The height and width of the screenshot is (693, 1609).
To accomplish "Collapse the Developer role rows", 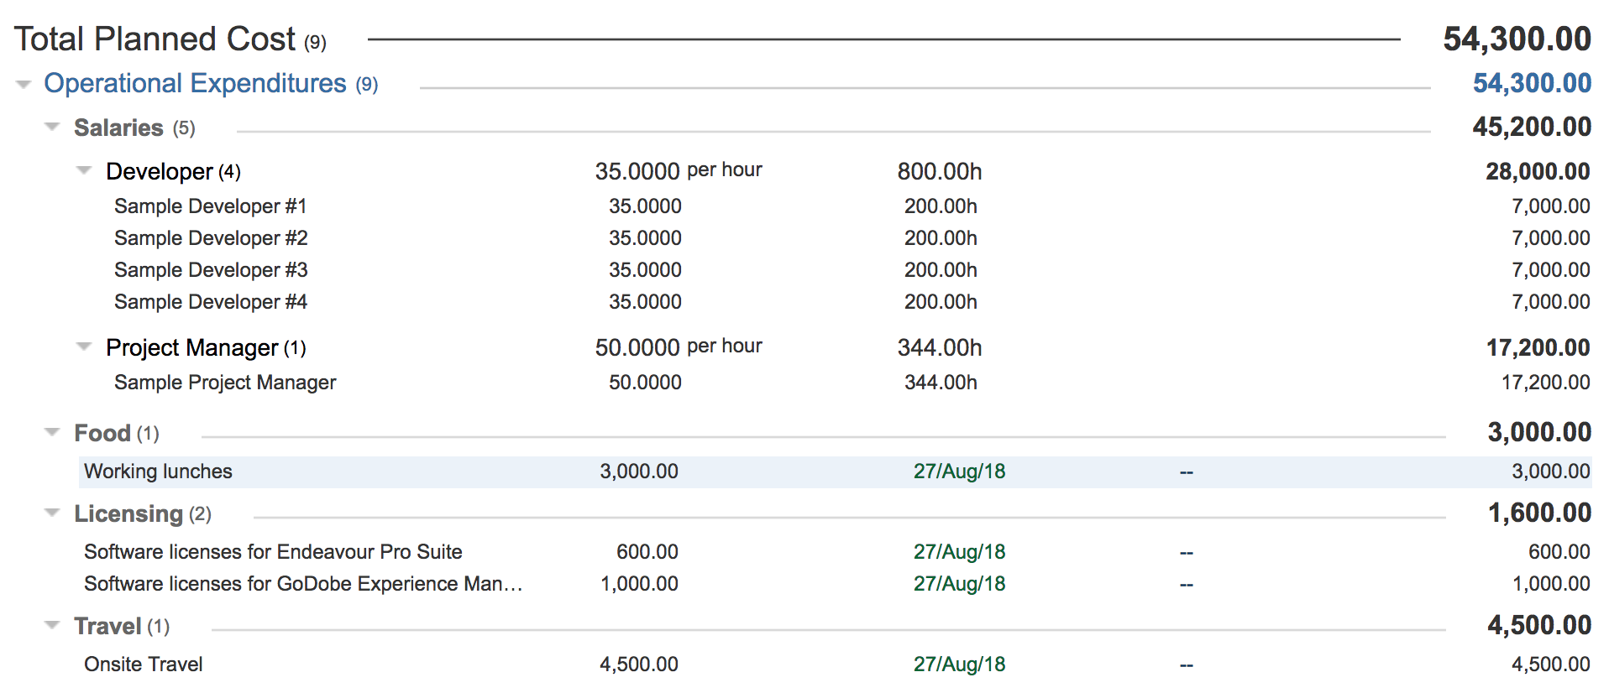I will [x=83, y=170].
